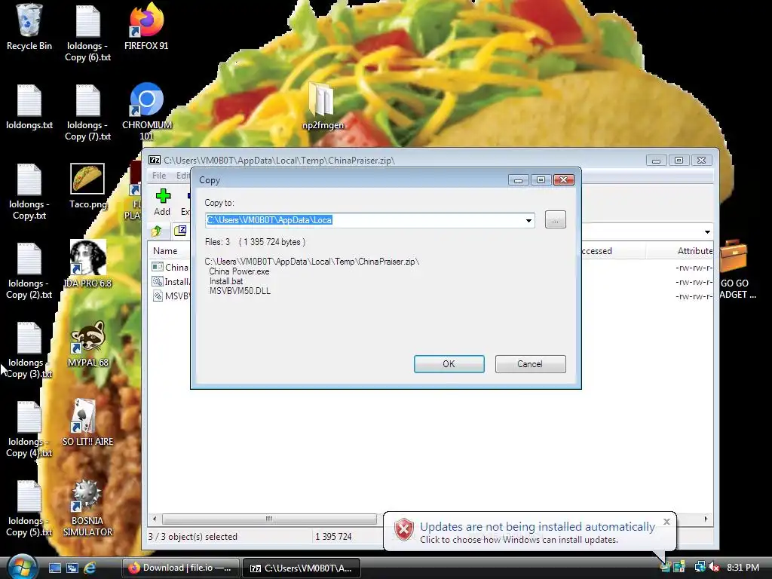Select the IDA PRO 6.8 shortcut
This screenshot has width=772, height=579.
(x=87, y=265)
